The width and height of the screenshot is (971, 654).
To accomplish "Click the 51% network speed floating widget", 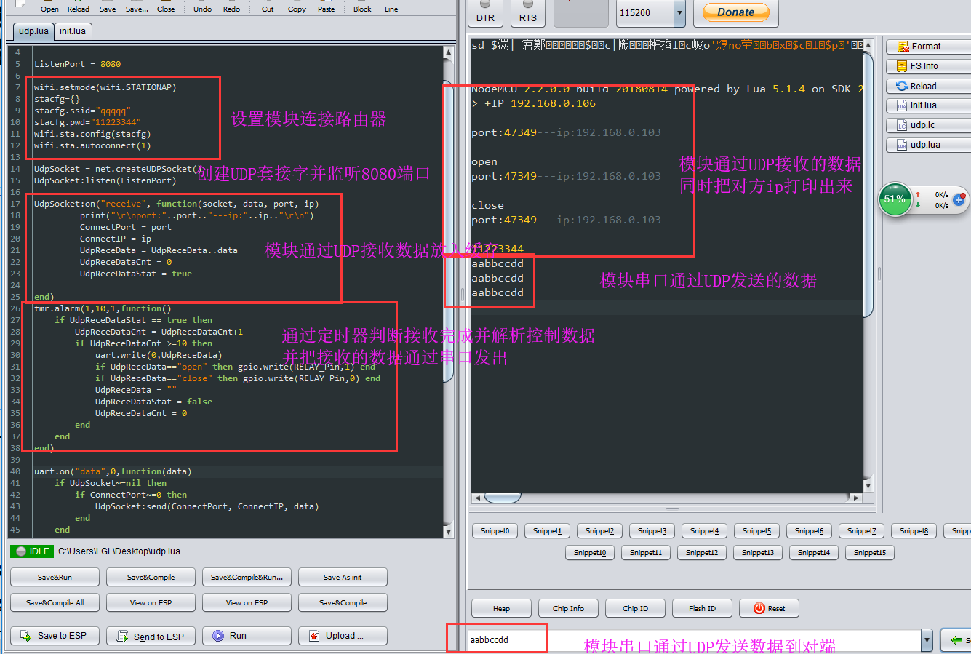I will (x=895, y=199).
